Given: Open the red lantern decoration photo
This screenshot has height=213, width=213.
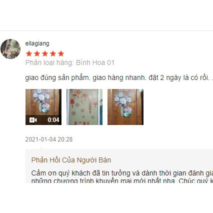Looking at the screenshot, I should tap(84, 107).
